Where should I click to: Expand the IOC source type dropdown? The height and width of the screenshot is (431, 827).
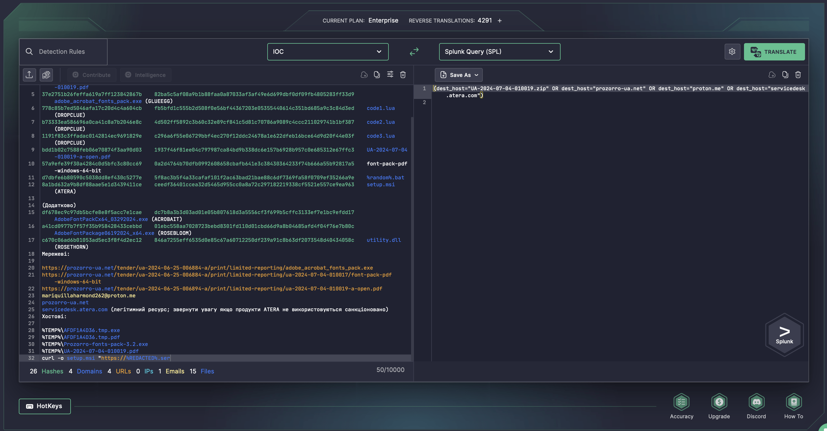pos(327,52)
